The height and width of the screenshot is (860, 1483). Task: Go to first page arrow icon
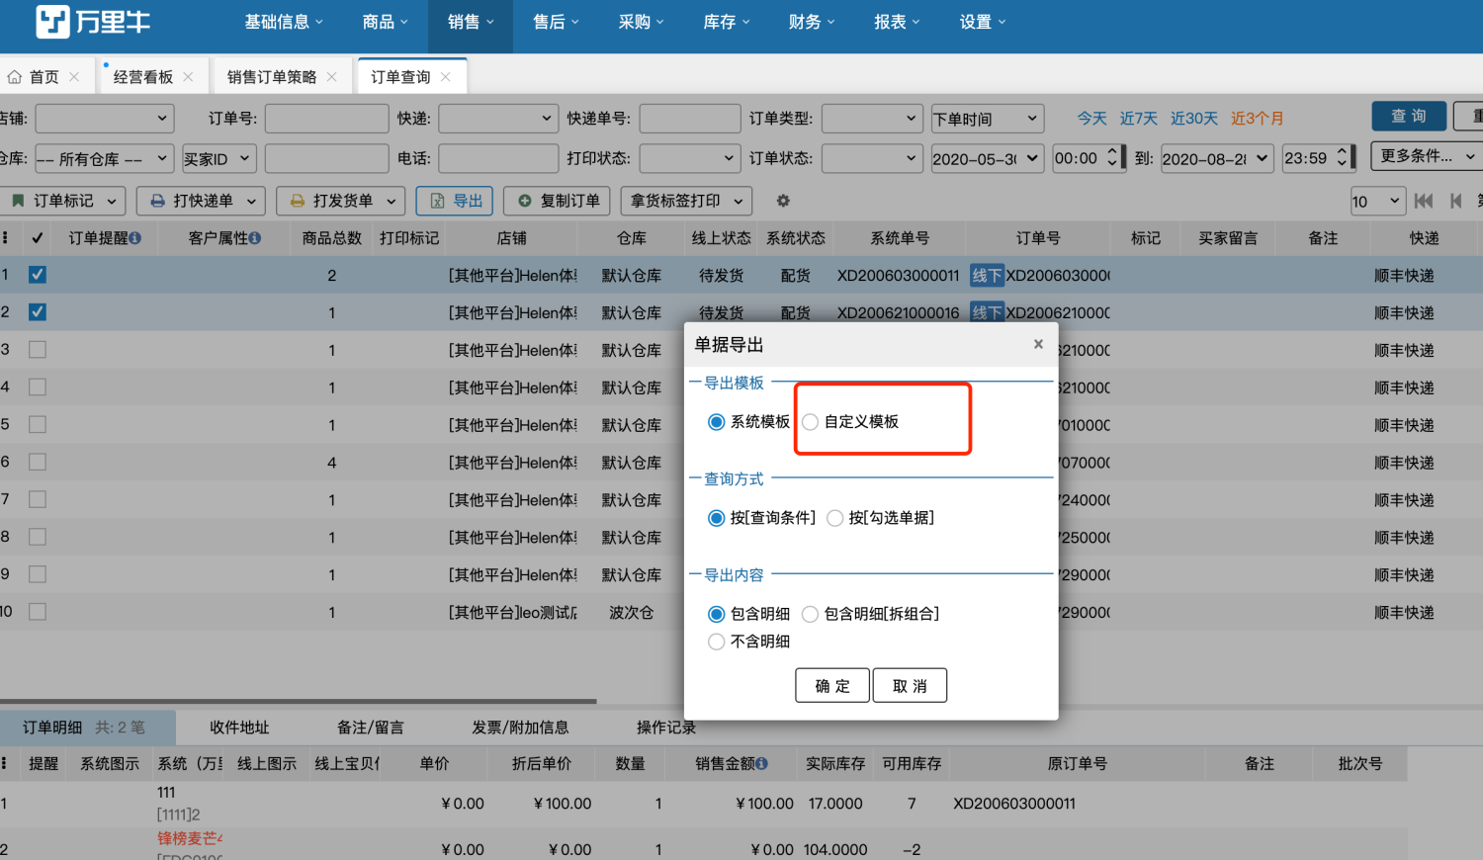(1424, 201)
